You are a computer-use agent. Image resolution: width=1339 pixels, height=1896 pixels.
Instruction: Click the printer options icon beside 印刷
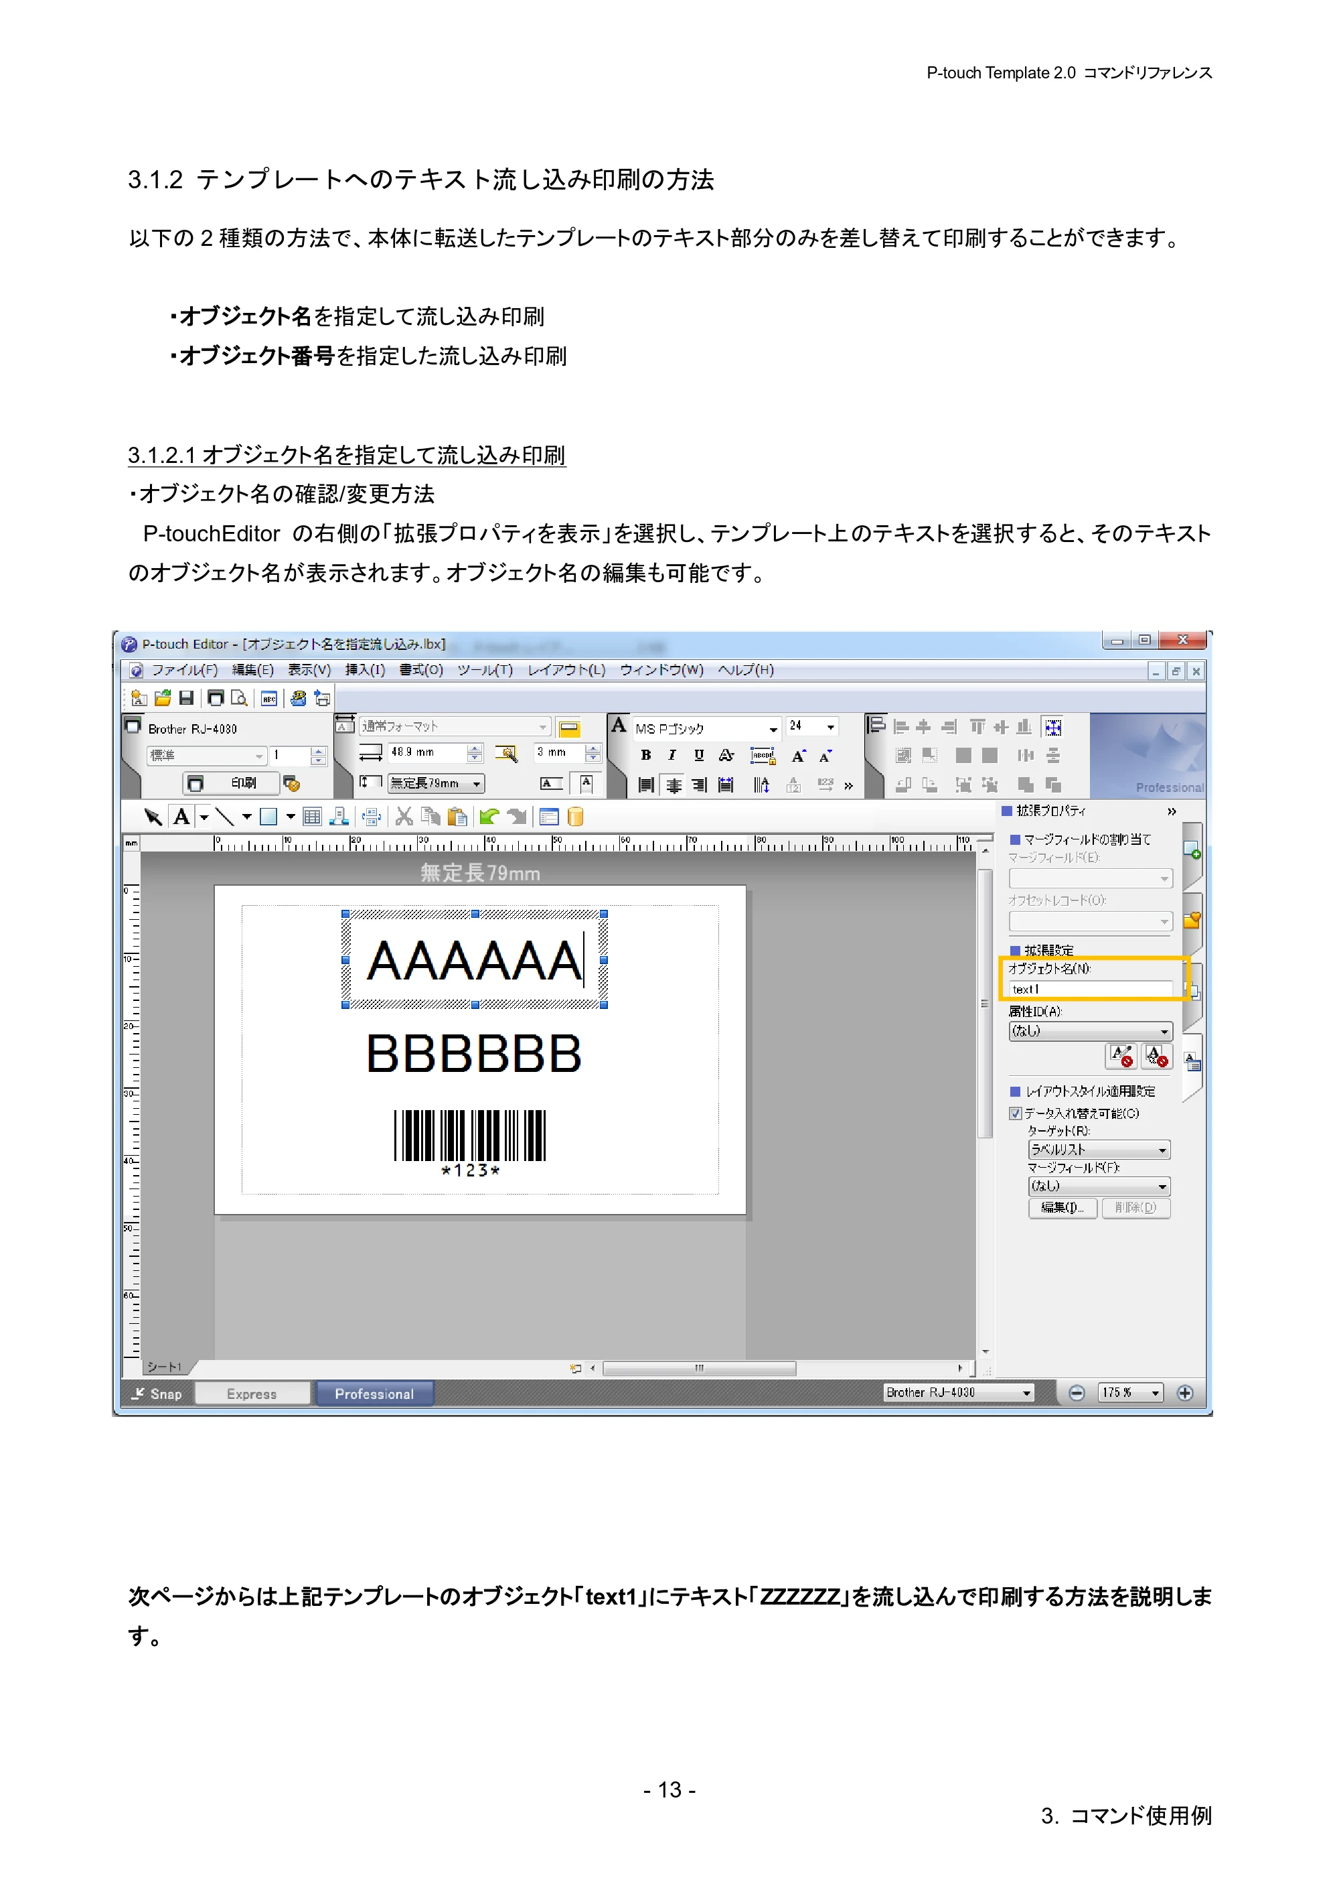pos(291,783)
